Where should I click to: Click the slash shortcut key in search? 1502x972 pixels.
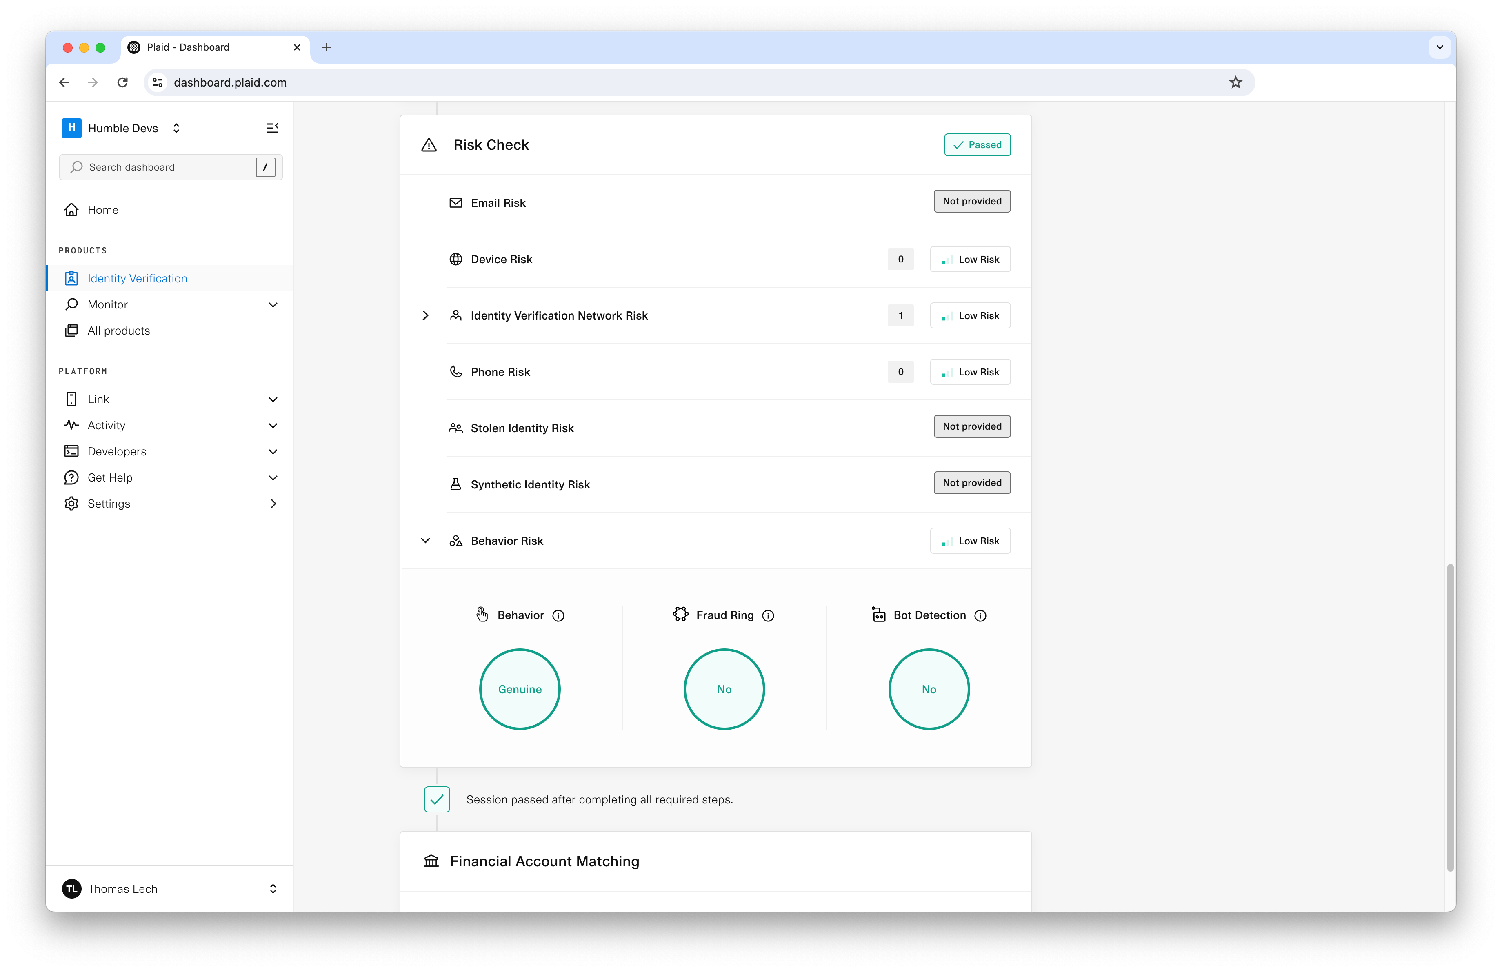click(x=265, y=167)
